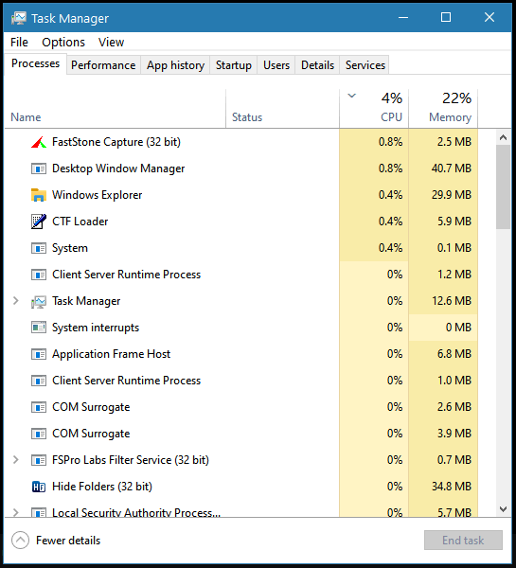The width and height of the screenshot is (516, 568).
Task: Switch to the Startup tab
Action: pyautogui.click(x=233, y=65)
